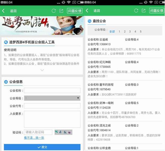Refresh the page in right screen
This screenshot has width=165, height=151.
click(136, 11)
